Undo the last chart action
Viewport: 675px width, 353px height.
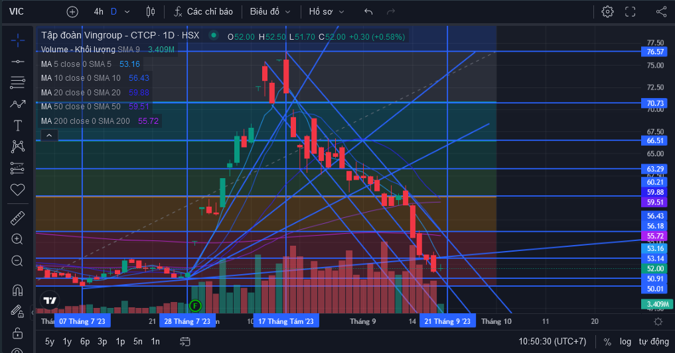(368, 12)
